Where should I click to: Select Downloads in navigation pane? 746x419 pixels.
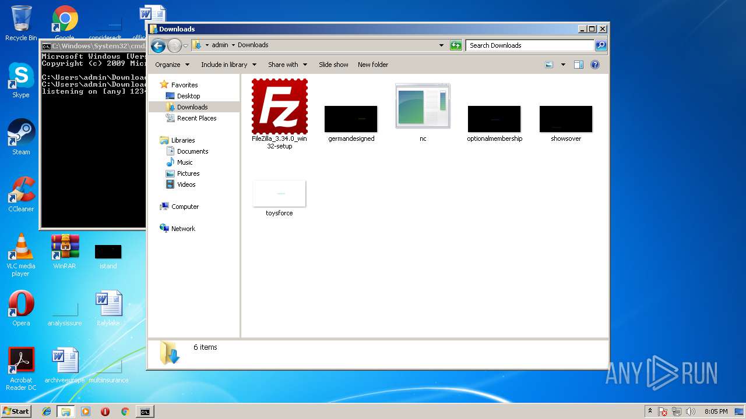click(x=192, y=107)
